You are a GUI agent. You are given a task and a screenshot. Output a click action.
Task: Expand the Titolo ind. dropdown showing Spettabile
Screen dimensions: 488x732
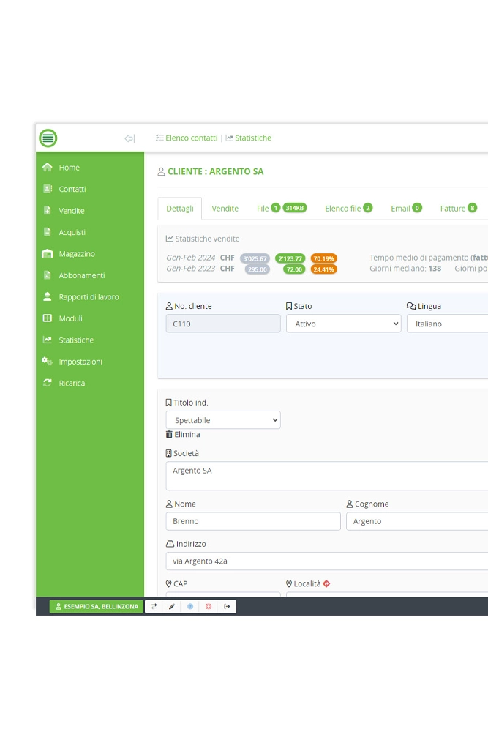(x=223, y=420)
